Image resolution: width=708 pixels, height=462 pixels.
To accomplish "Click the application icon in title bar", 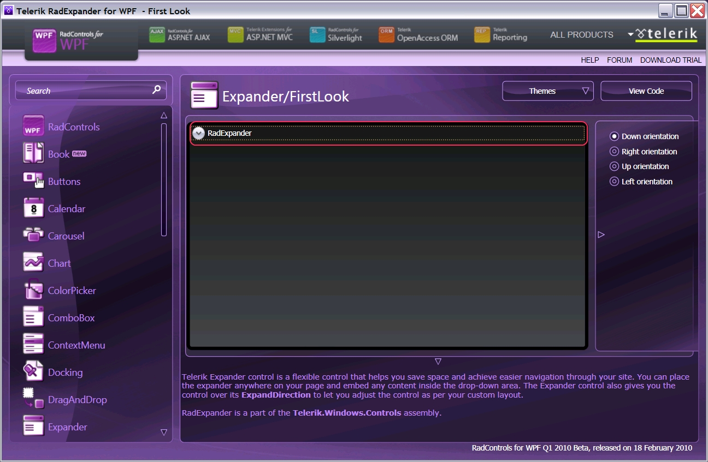I will pyautogui.click(x=8, y=10).
